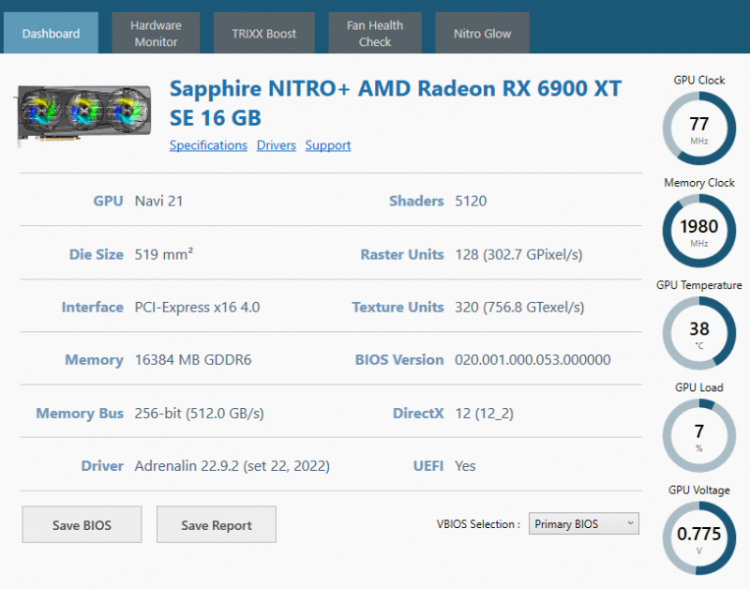The image size is (750, 589).
Task: Click the Save Report button
Action: pyautogui.click(x=217, y=524)
